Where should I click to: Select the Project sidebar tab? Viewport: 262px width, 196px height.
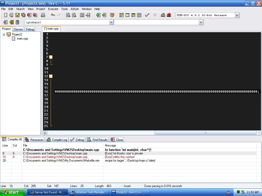tap(6, 29)
